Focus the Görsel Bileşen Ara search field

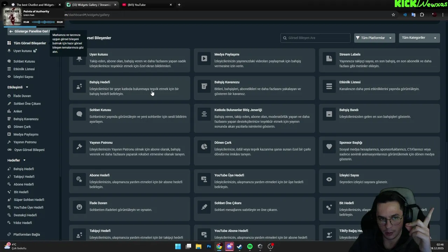click(315, 38)
